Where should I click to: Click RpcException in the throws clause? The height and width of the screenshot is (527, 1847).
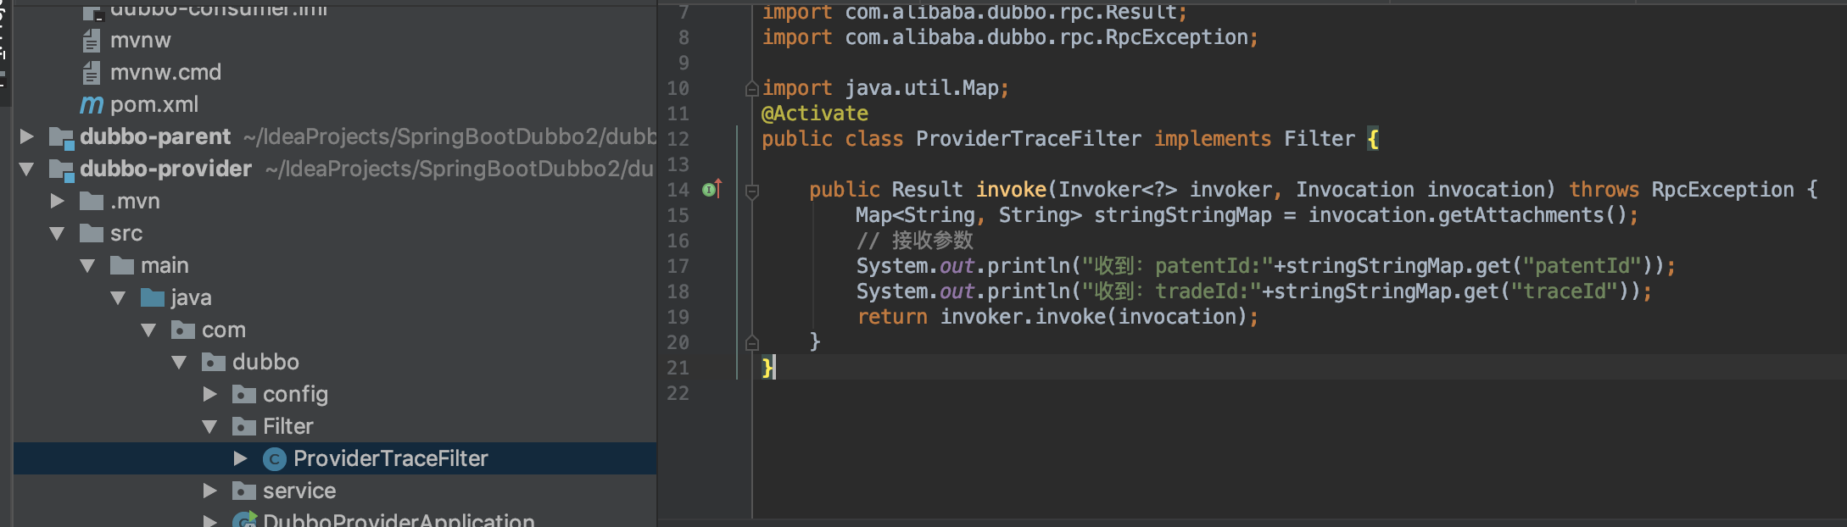click(x=1722, y=190)
